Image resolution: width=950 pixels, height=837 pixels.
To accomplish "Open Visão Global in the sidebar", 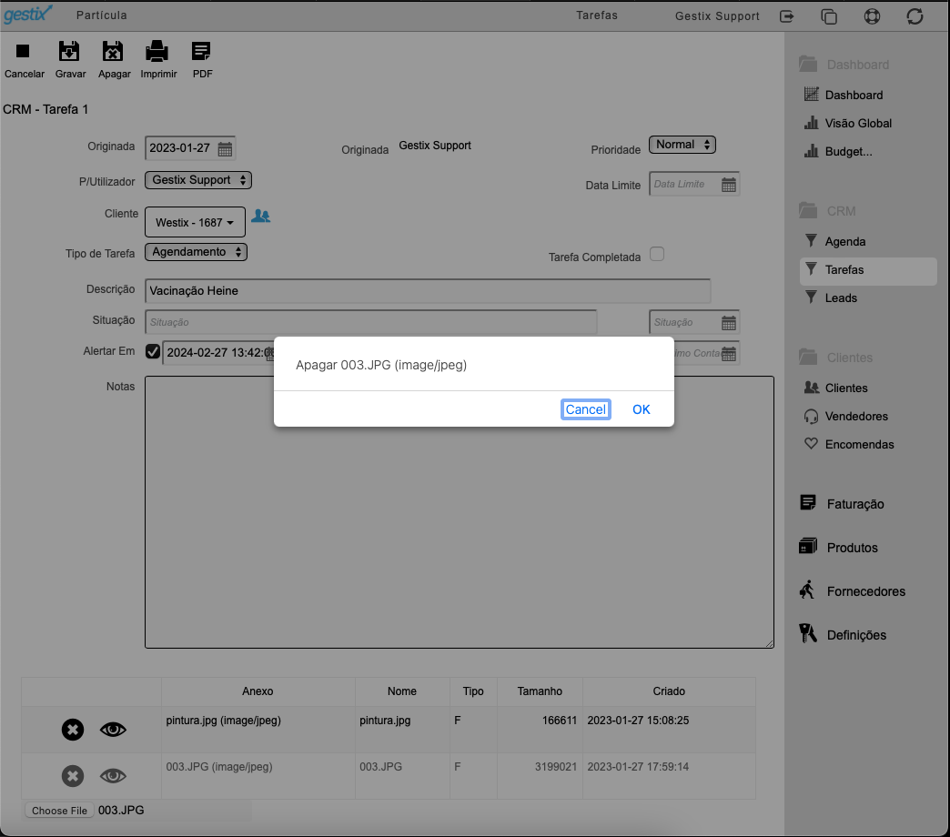I will pyautogui.click(x=858, y=124).
